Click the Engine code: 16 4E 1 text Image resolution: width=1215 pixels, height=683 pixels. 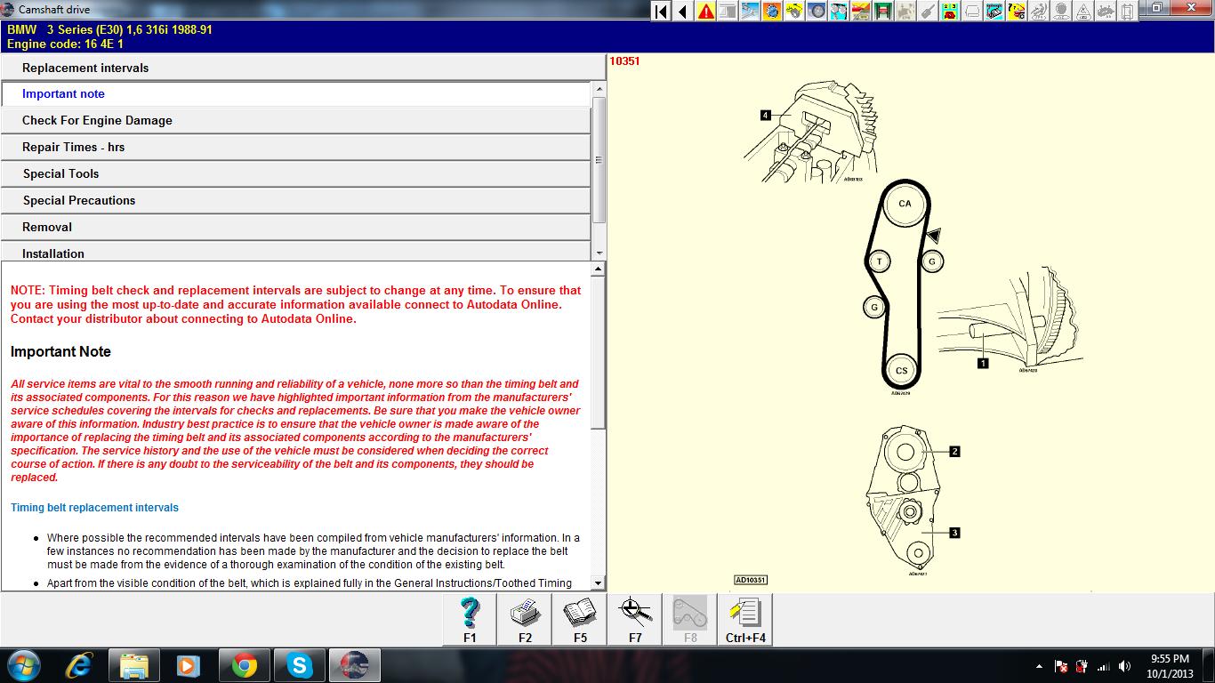pyautogui.click(x=65, y=44)
